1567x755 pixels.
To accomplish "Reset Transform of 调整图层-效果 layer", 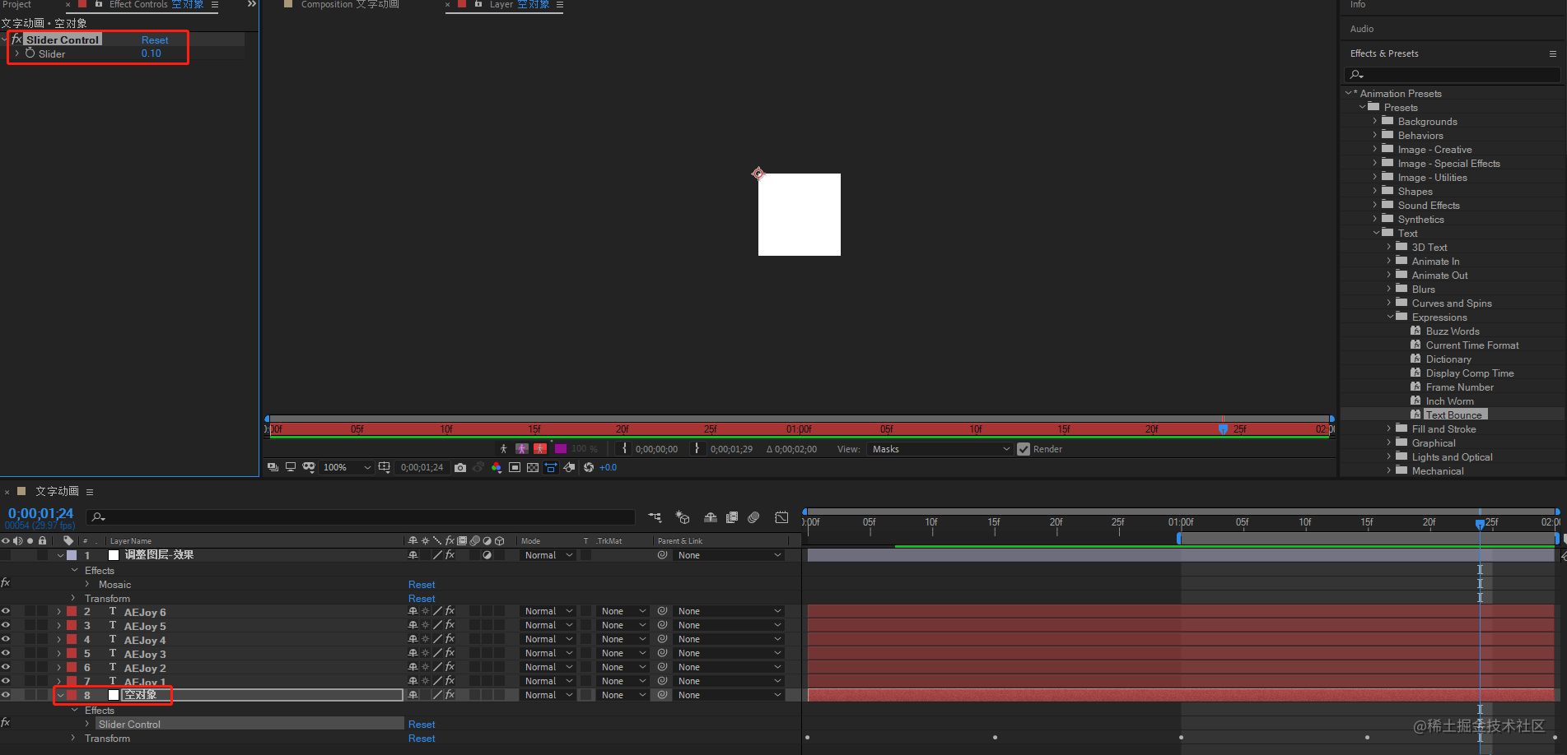I will [422, 599].
